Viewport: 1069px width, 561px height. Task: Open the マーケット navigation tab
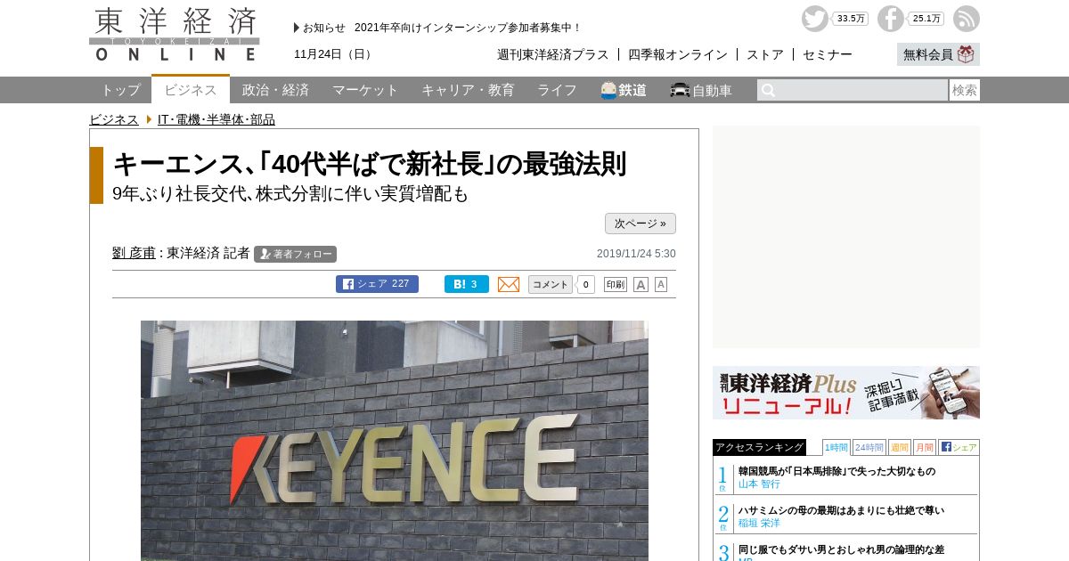click(365, 90)
